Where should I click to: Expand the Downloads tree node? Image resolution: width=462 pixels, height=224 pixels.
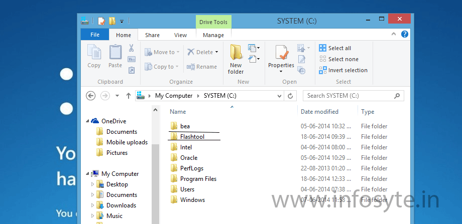(x=92, y=205)
